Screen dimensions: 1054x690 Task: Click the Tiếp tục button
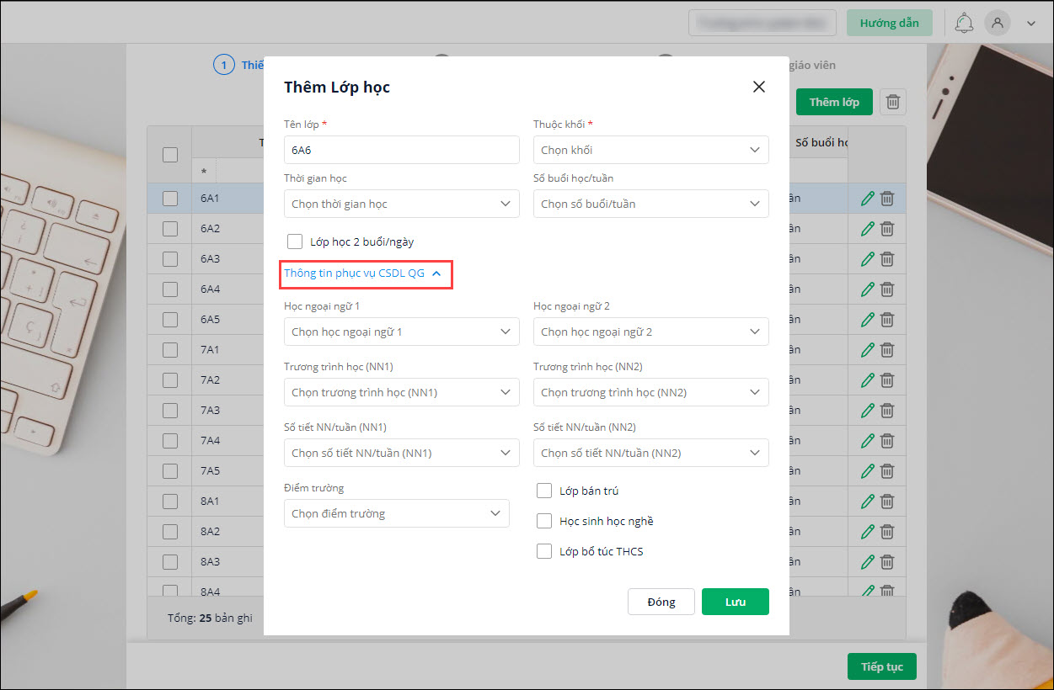(x=882, y=666)
